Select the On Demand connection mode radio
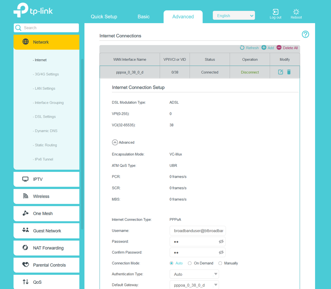Screen dimensions: 331x289 click(190, 263)
